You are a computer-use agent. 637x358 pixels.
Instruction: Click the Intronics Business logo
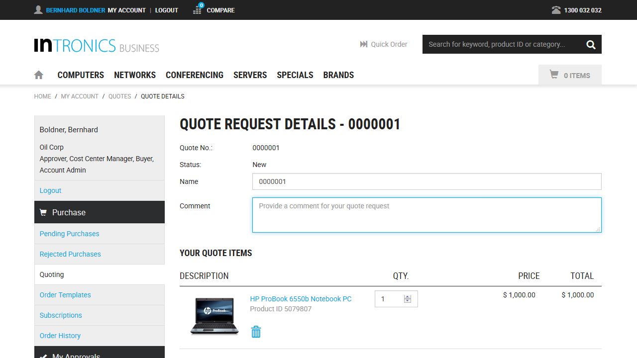97,45
